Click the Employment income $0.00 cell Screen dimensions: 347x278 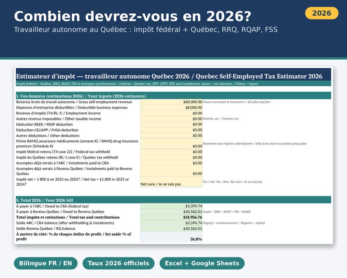pos(171,113)
